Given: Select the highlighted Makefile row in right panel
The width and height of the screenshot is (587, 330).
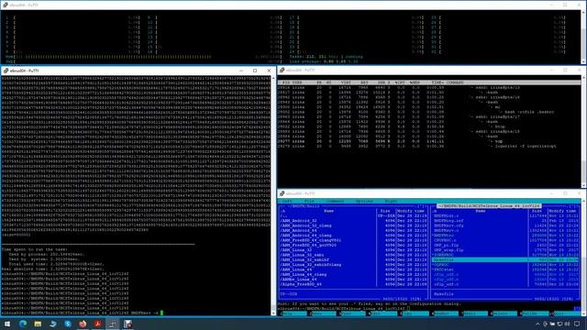Looking at the screenshot, I should 505,259.
